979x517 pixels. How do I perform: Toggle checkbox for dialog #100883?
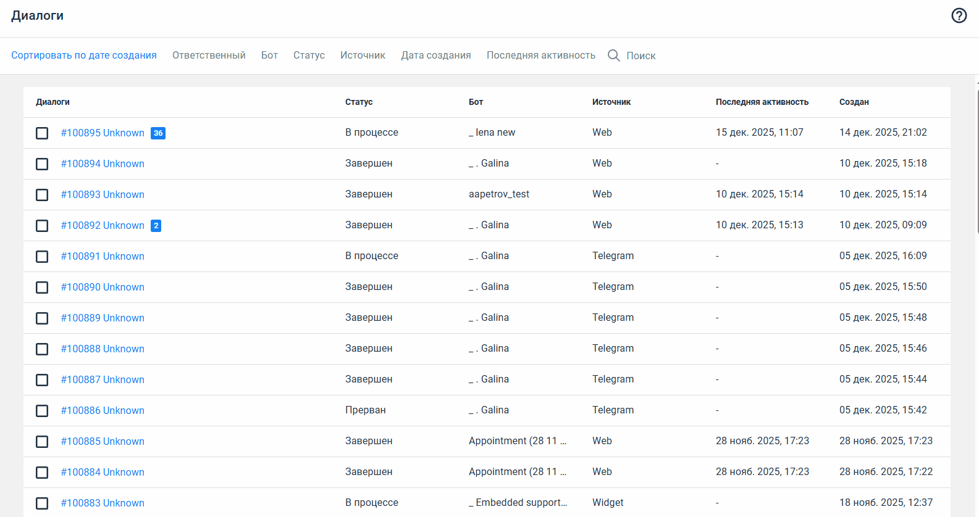pyautogui.click(x=42, y=503)
